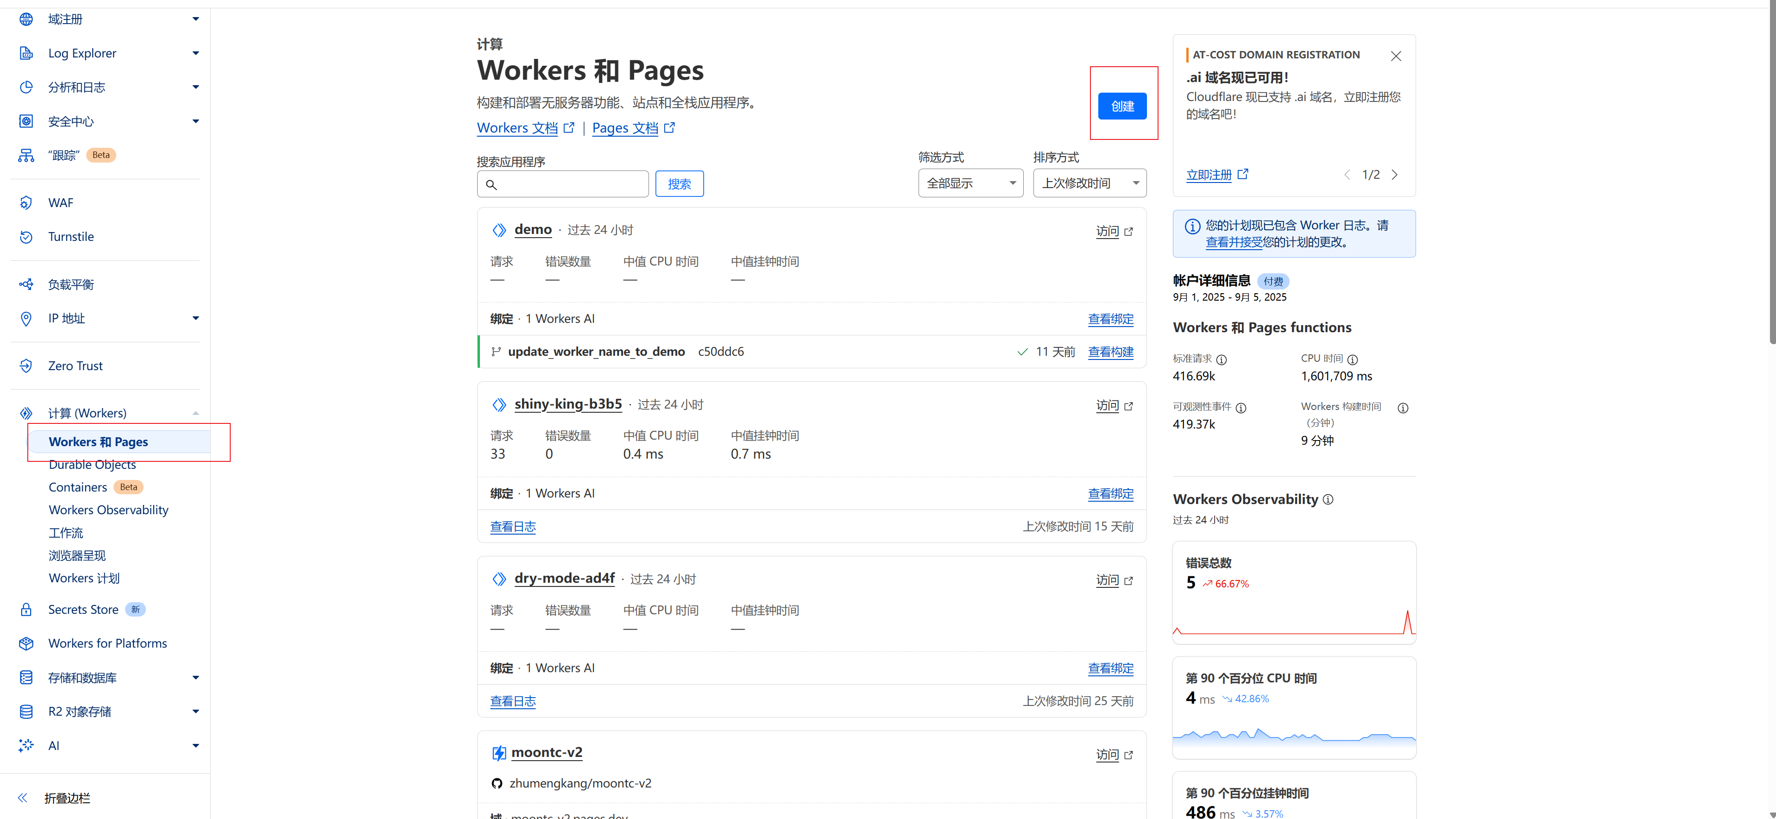1776x819 pixels.
Task: Click the info icon next to 可观测性事件
Action: [x=1241, y=408]
